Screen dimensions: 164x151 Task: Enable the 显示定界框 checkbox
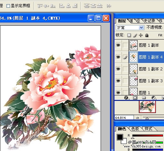(8, 6)
